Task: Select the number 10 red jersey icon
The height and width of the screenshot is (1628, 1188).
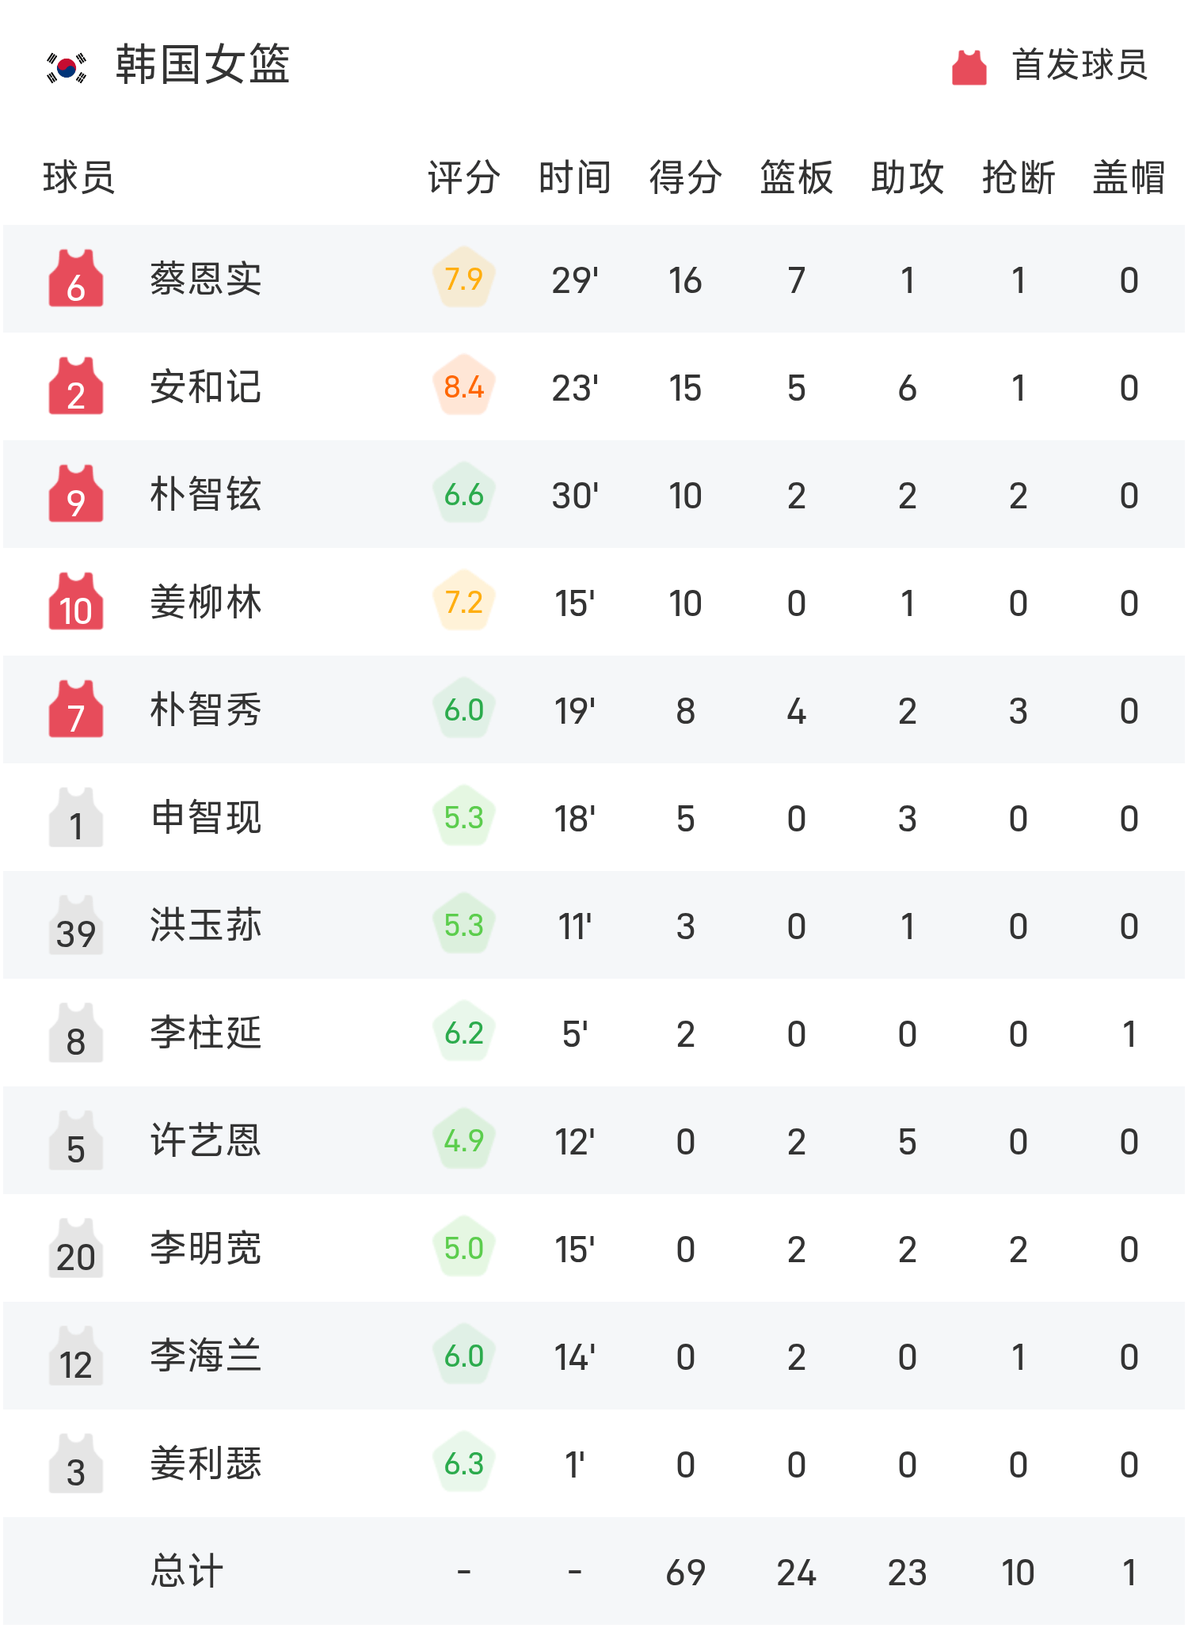Action: click(76, 602)
